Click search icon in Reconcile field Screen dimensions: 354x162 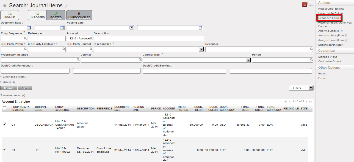click(x=311, y=49)
